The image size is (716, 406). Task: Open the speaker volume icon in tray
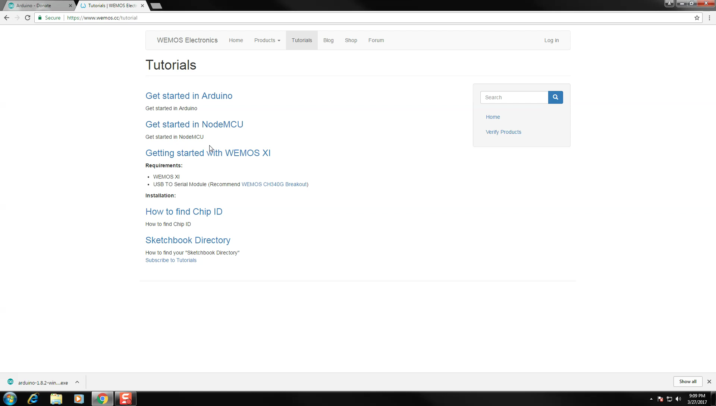click(678, 399)
